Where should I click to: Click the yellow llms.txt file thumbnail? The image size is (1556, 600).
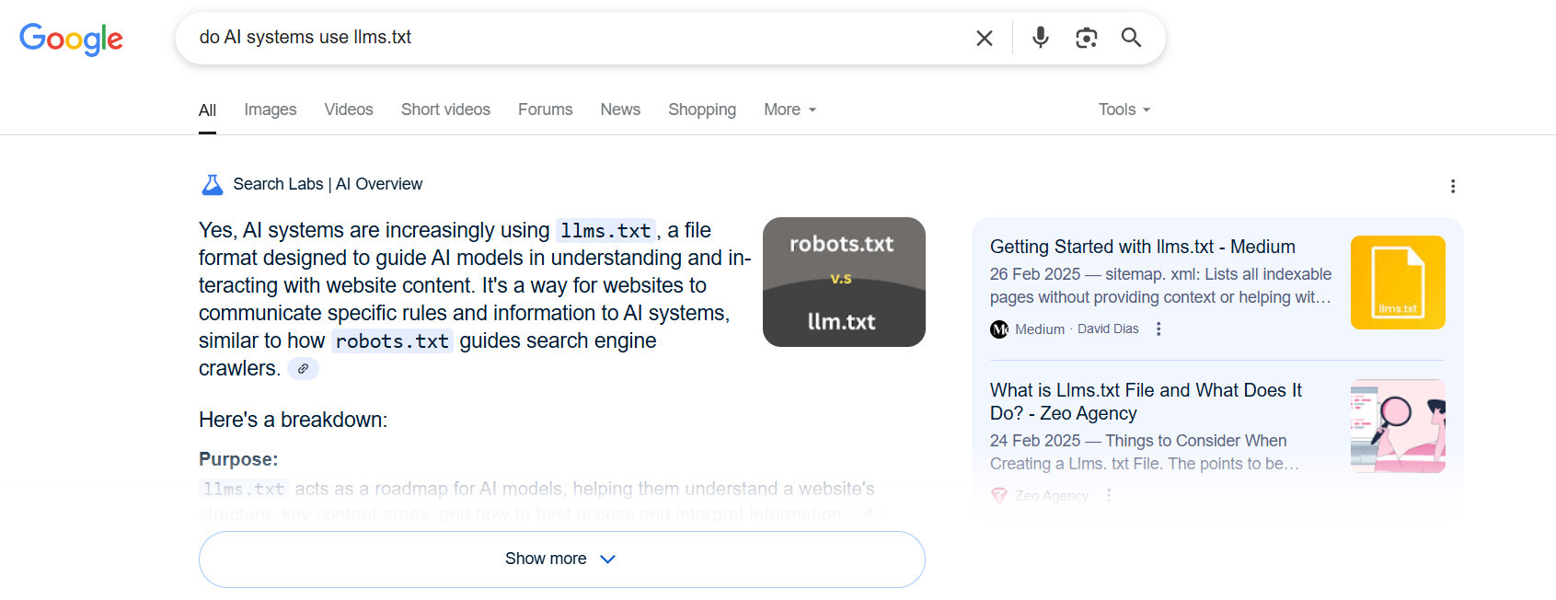tap(1398, 283)
